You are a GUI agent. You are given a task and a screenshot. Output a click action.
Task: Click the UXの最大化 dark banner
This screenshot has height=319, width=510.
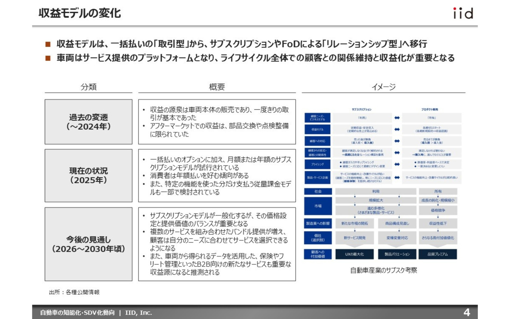click(355, 254)
